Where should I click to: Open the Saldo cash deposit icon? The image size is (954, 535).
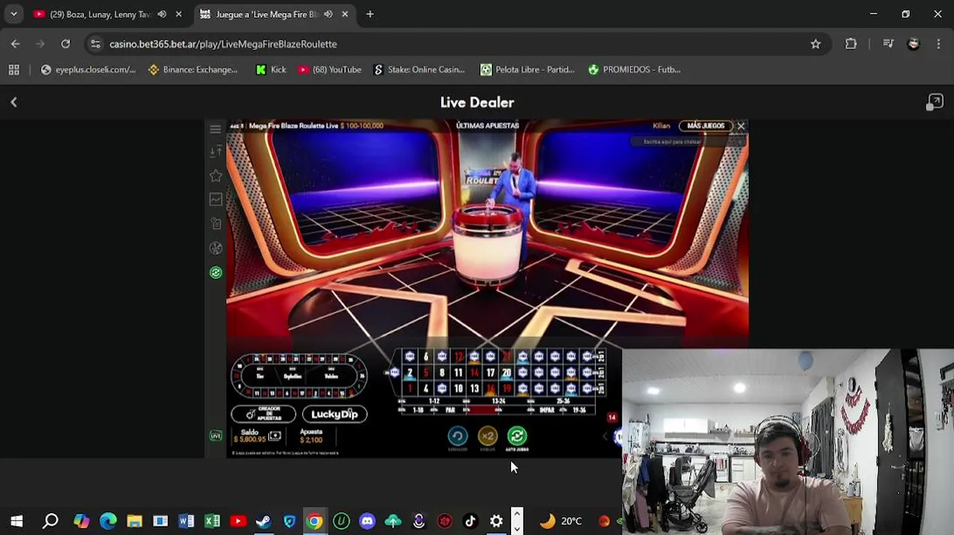tap(275, 435)
